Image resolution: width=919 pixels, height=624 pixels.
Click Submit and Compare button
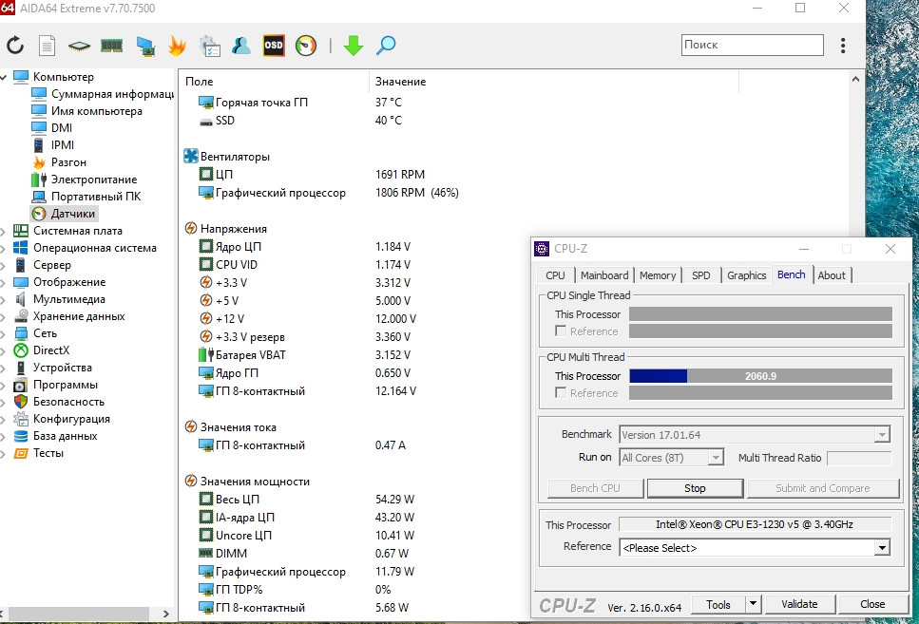823,488
